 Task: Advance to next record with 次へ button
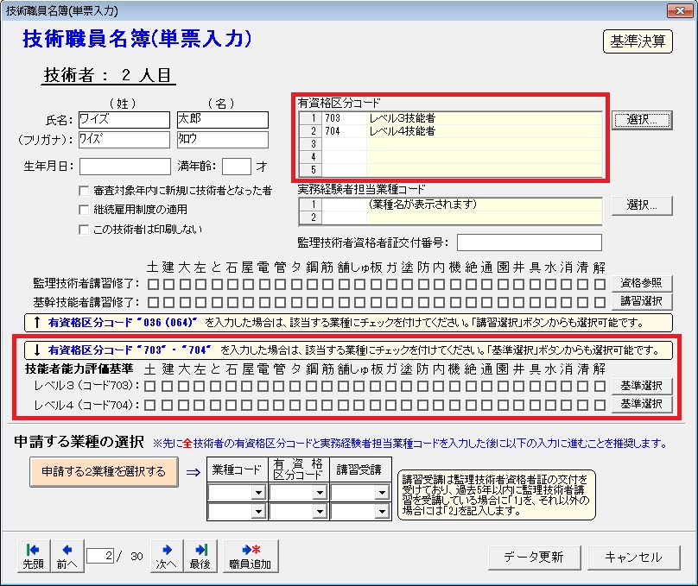click(167, 556)
